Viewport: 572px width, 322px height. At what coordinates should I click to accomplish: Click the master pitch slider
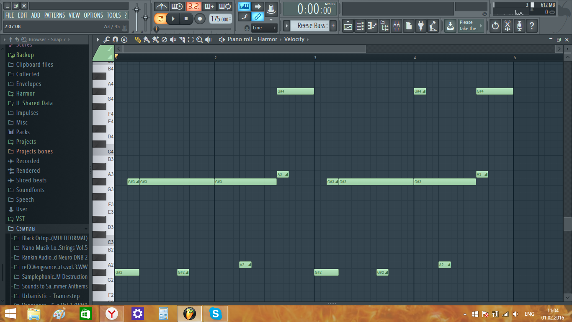click(x=146, y=18)
